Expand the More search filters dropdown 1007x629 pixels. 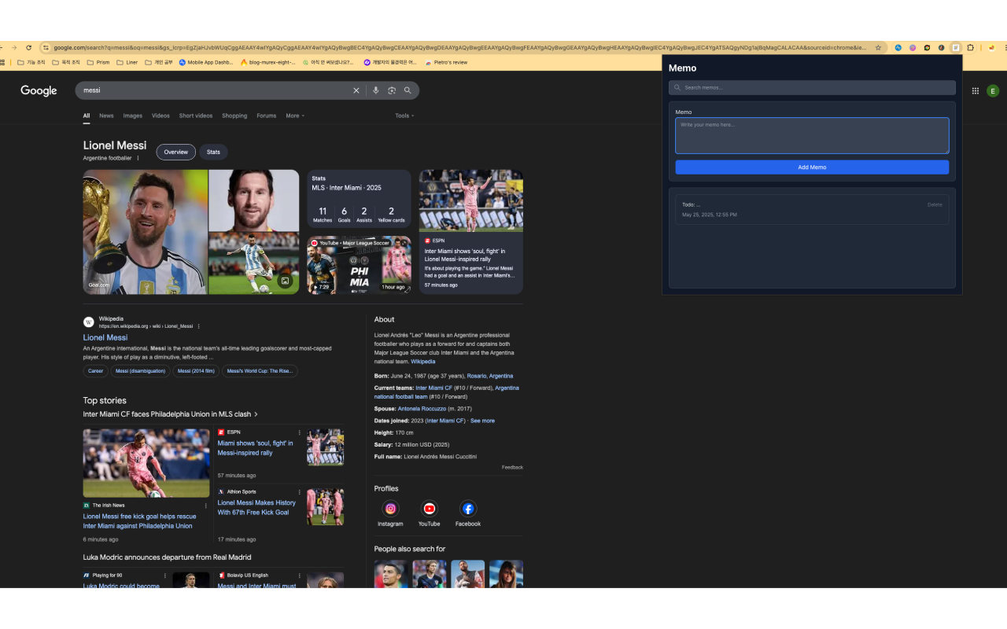[295, 116]
